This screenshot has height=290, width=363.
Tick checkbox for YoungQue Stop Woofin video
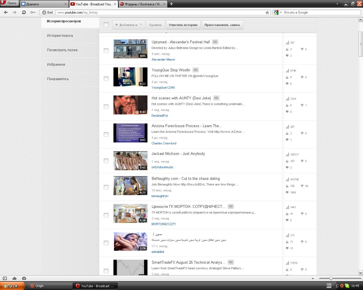pyautogui.click(x=106, y=78)
